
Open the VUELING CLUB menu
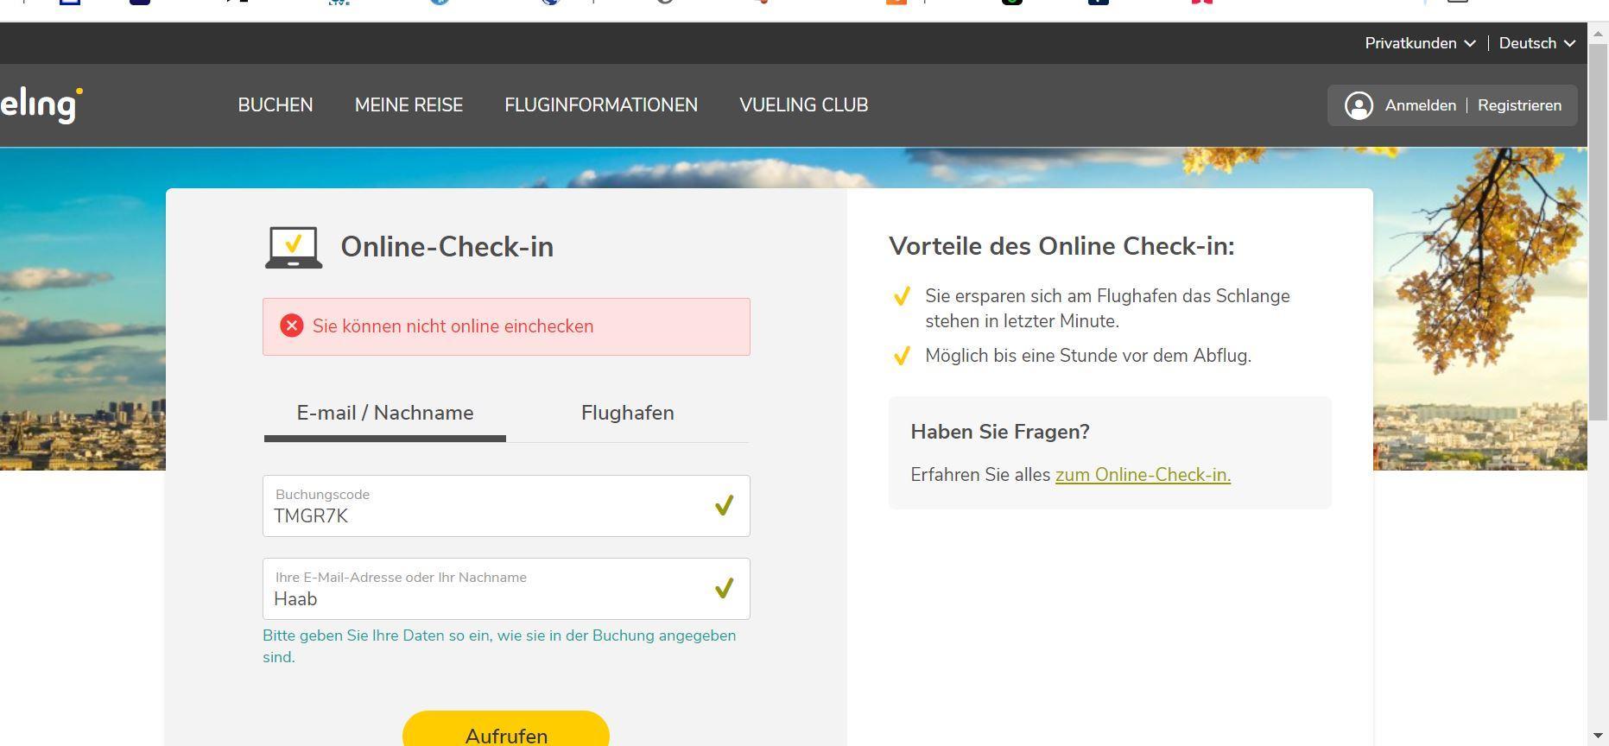coord(803,105)
